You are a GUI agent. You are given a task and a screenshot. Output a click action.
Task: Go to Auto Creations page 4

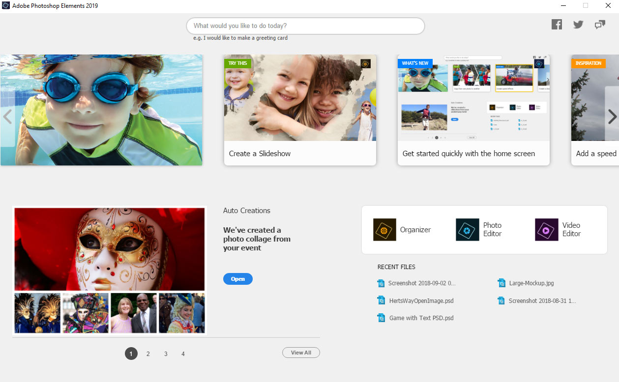[x=183, y=354]
